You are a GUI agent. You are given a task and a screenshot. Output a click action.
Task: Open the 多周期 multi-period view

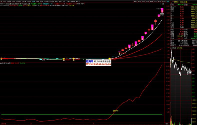[72, 1]
